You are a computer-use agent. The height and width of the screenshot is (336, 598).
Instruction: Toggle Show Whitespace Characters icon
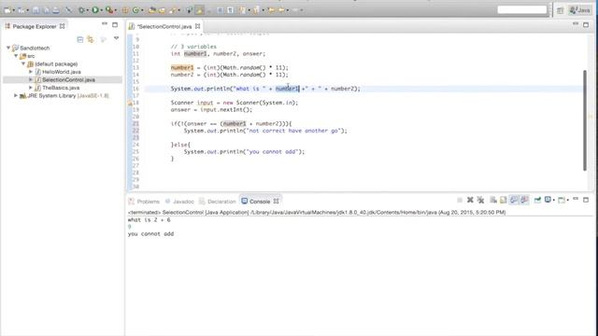click(x=231, y=10)
